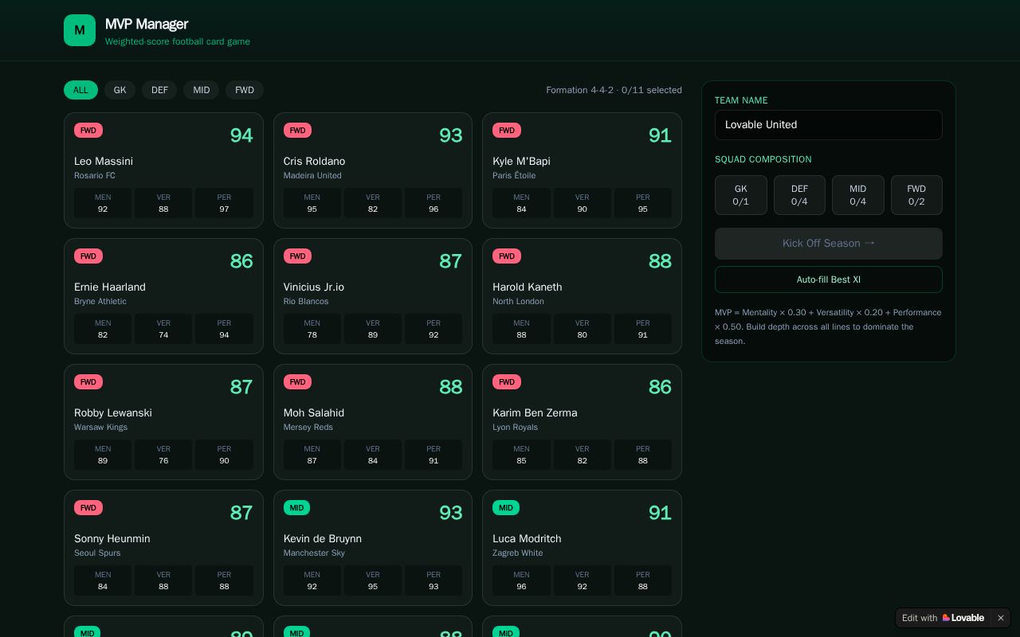Screen dimensions: 1020x637
Task: Click the FWD badge on Cris Roldano
Action: (297, 131)
